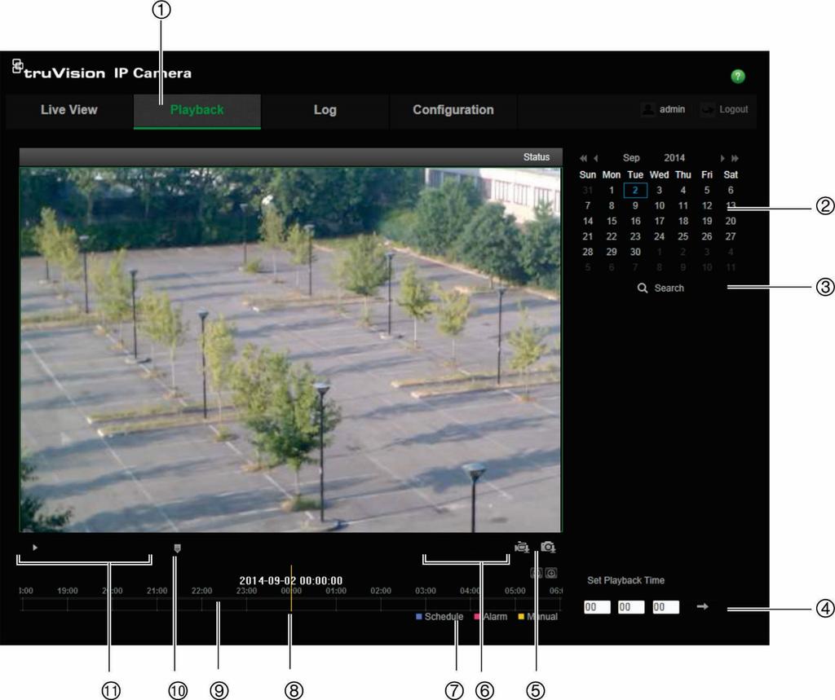Click the 23:00 label on timeline

(246, 591)
